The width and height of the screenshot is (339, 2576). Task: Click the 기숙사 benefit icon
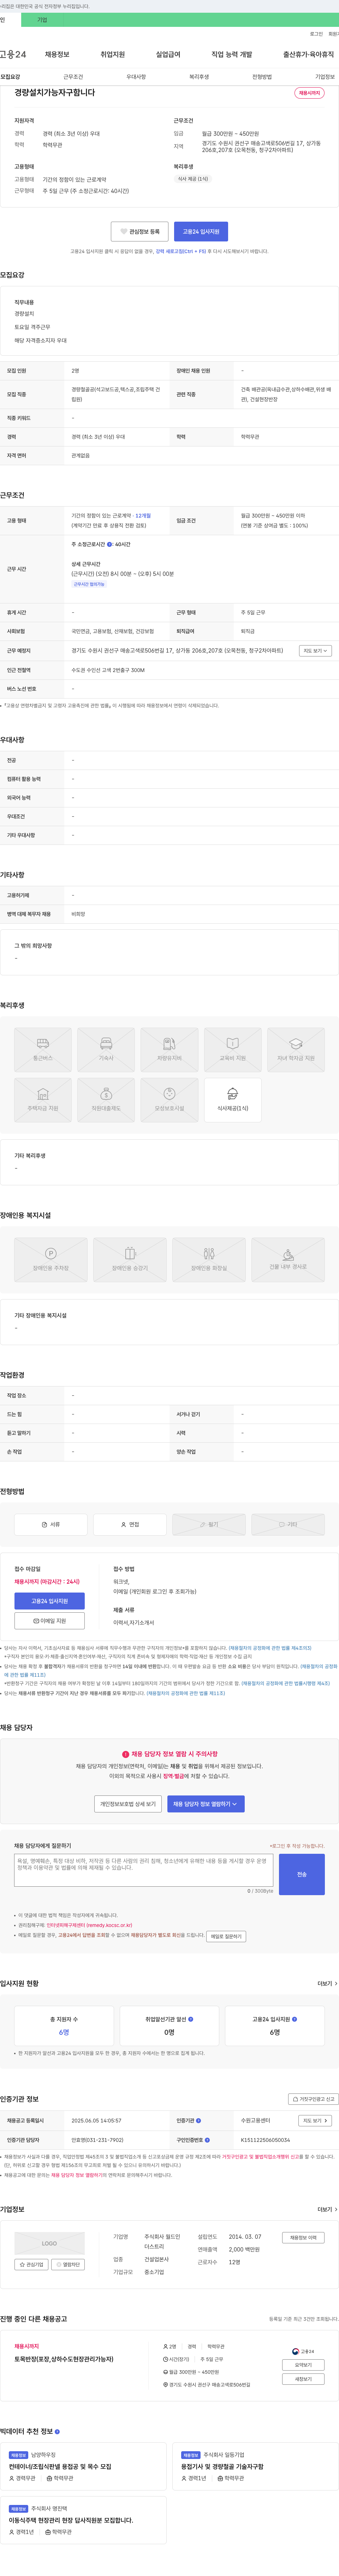pyautogui.click(x=106, y=1050)
